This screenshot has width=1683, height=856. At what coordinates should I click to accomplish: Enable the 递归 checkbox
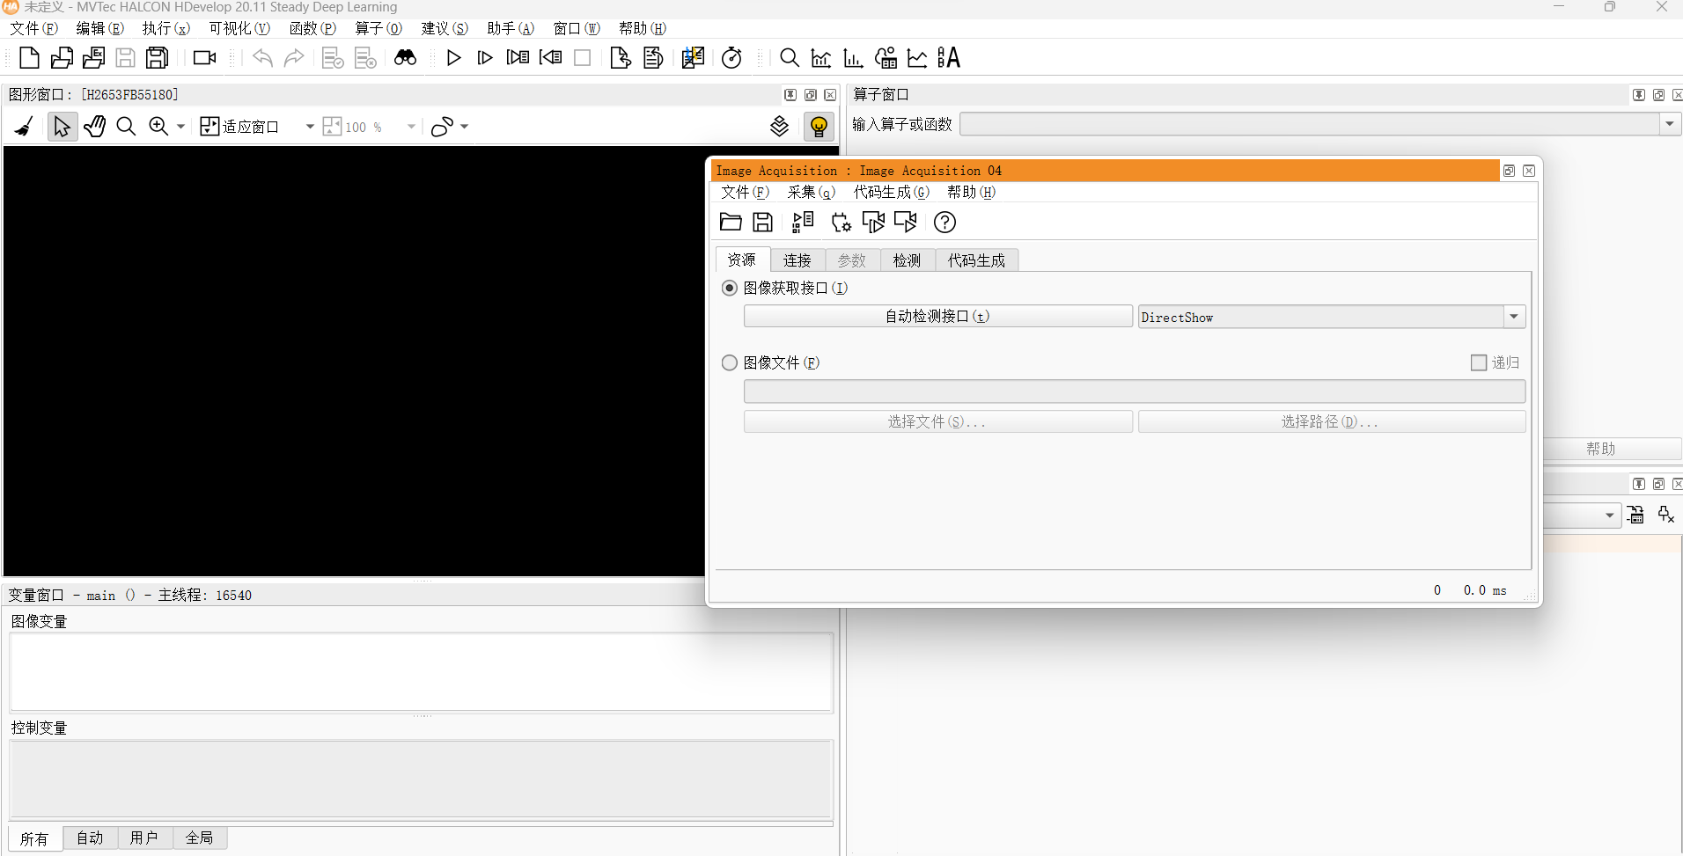click(1479, 362)
